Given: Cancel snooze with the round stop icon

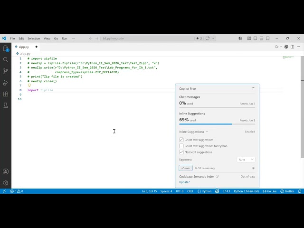Looking at the screenshot, I should pyautogui.click(x=253, y=168).
